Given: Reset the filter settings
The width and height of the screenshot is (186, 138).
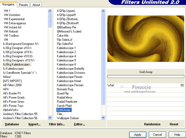Looking at the screenshot, I should [x=174, y=124].
